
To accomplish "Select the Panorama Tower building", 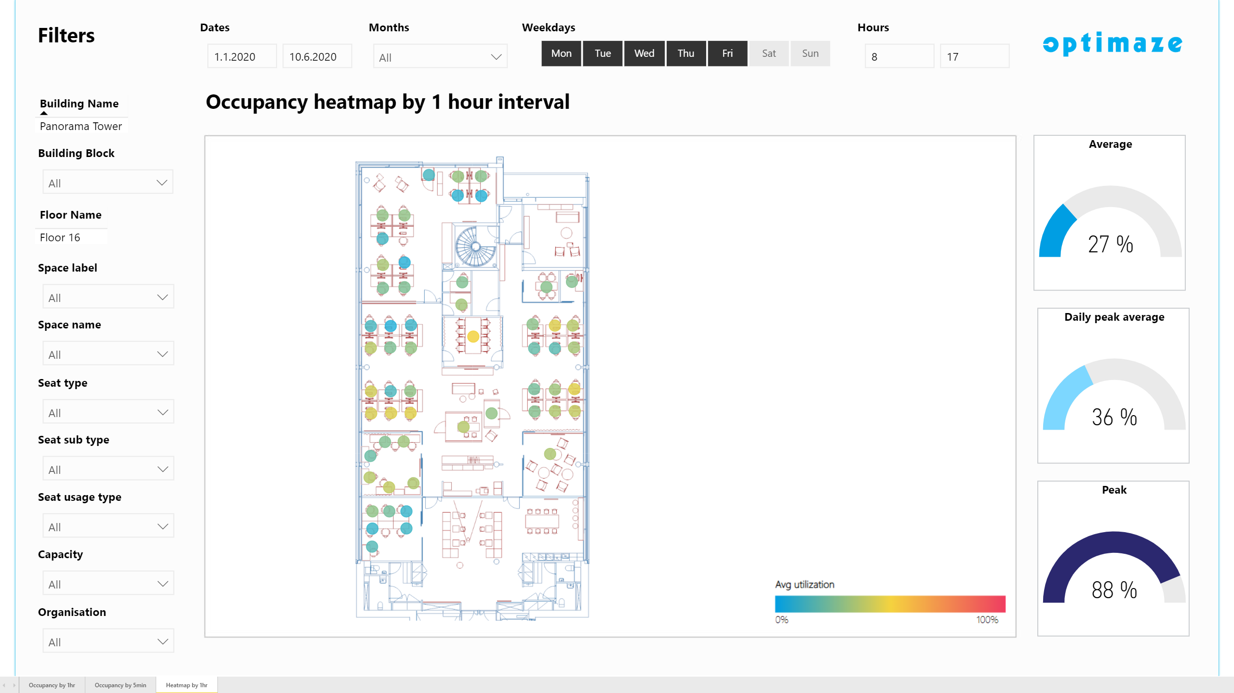I will (x=81, y=126).
